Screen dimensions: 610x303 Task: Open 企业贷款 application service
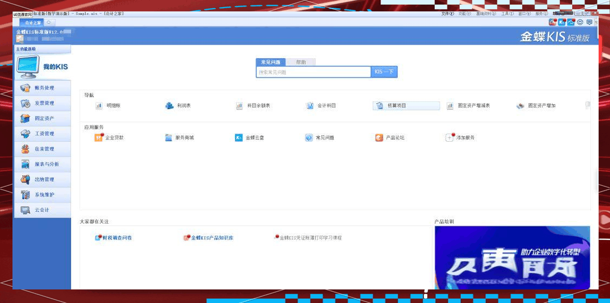pyautogui.click(x=113, y=138)
